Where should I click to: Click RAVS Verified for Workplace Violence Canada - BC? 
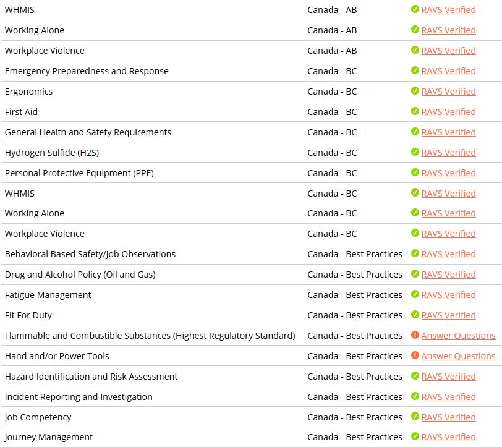pos(448,234)
